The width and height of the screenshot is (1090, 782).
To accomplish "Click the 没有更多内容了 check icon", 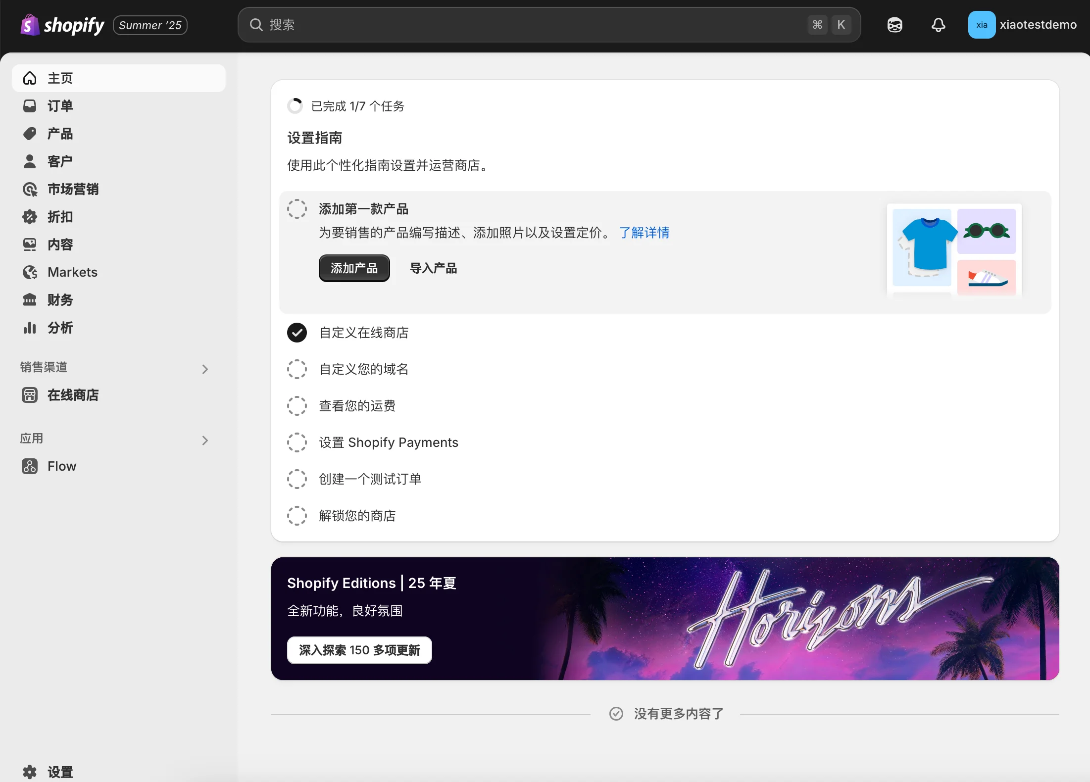I will click(616, 714).
